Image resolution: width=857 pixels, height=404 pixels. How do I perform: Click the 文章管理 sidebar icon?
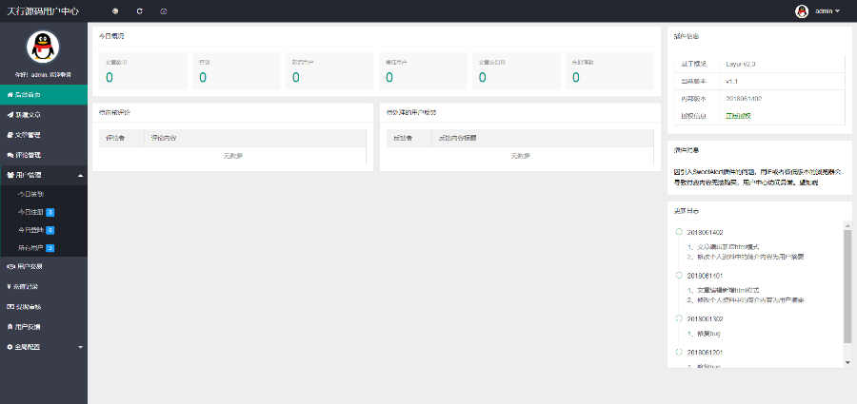(10, 135)
